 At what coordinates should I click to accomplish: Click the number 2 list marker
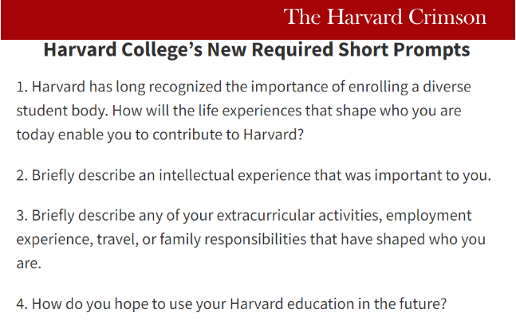[22, 175]
